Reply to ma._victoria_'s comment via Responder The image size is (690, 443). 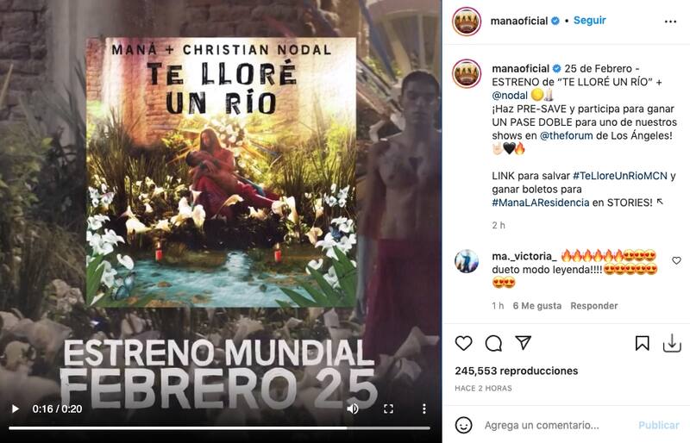pyautogui.click(x=593, y=306)
